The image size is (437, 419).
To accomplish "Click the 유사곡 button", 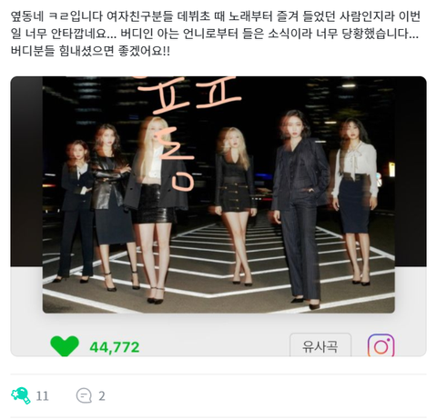I will (320, 345).
